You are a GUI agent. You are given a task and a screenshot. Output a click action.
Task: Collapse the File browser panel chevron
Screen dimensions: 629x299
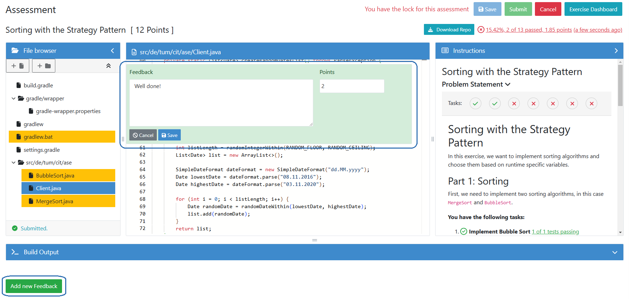112,51
